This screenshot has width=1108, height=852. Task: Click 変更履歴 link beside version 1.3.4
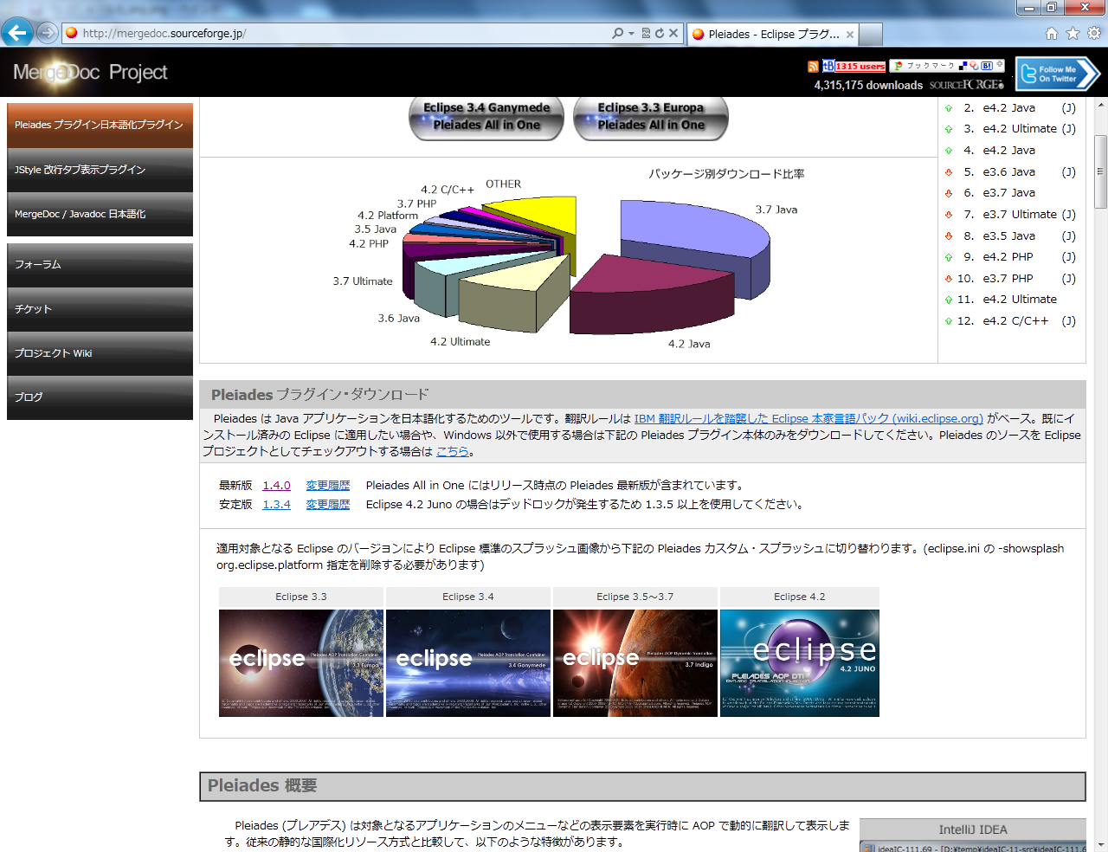point(328,505)
